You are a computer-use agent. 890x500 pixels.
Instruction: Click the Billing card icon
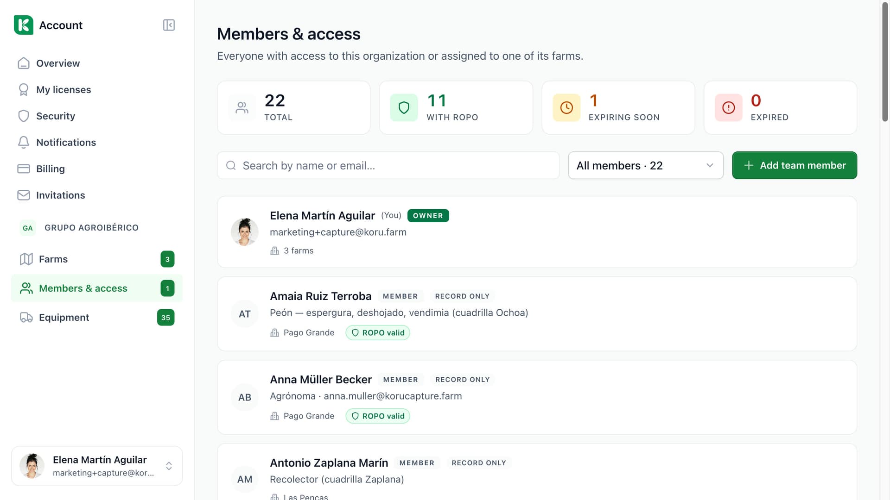point(24,169)
